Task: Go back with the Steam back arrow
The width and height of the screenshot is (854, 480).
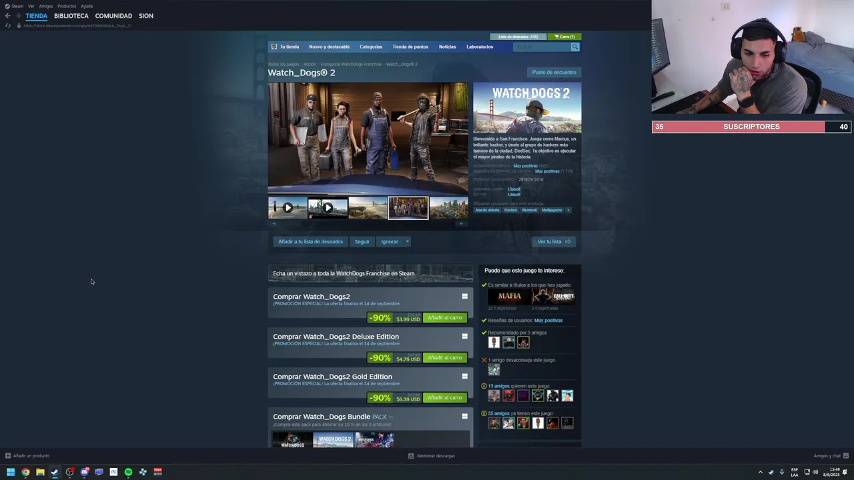Action: pos(7,16)
